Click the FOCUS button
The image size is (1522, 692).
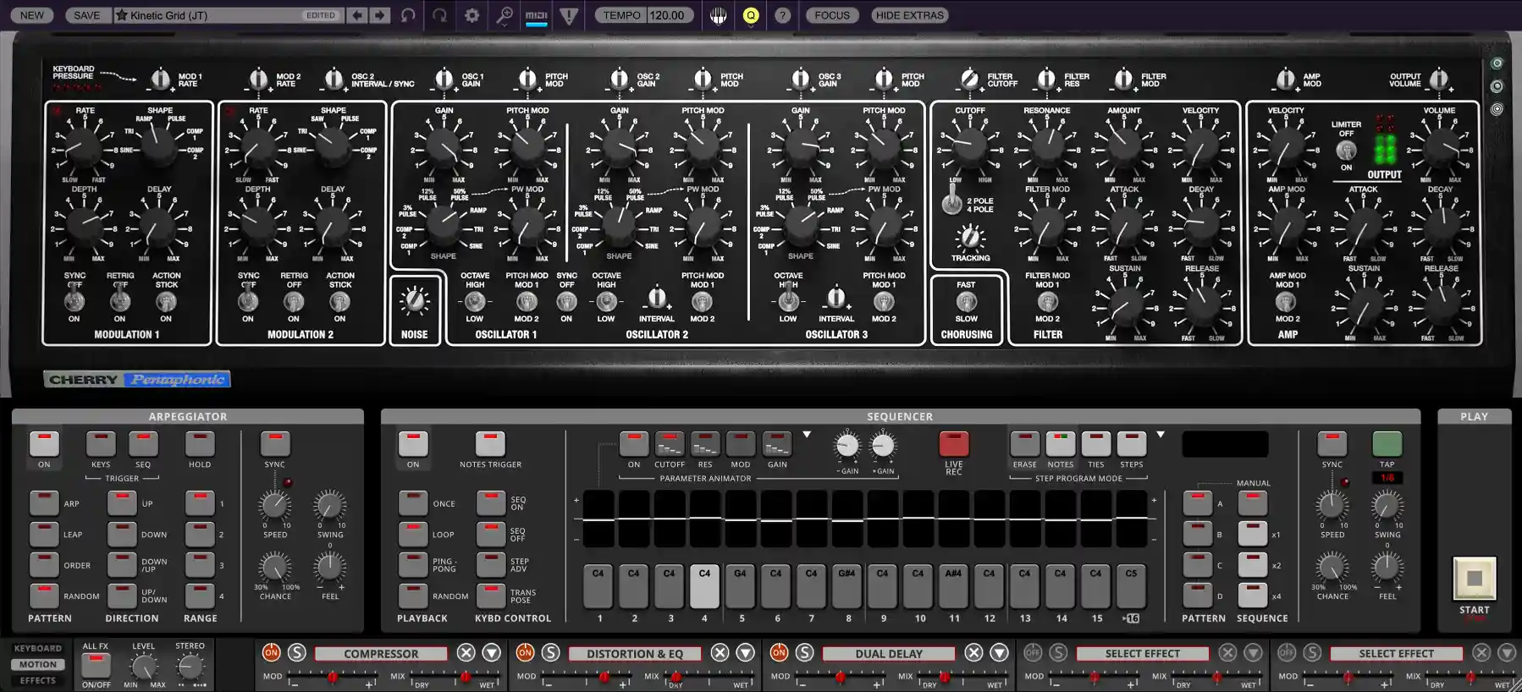point(832,15)
